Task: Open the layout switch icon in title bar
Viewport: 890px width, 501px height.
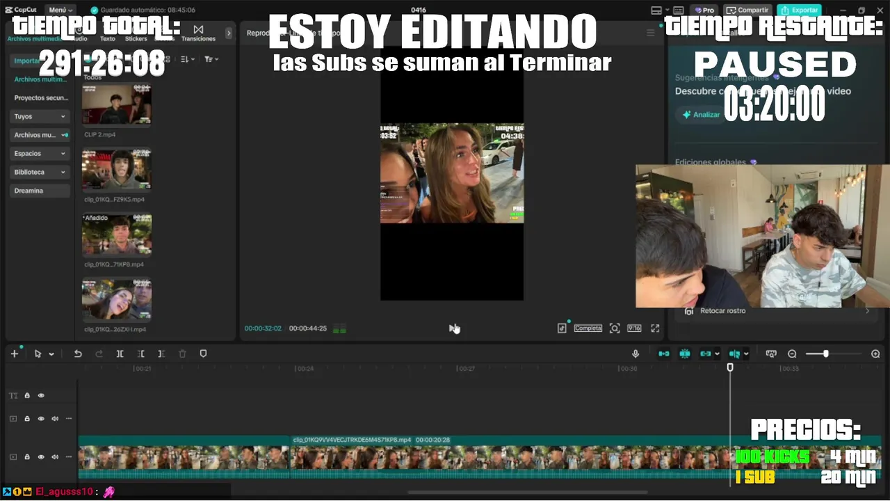Action: pyautogui.click(x=656, y=10)
